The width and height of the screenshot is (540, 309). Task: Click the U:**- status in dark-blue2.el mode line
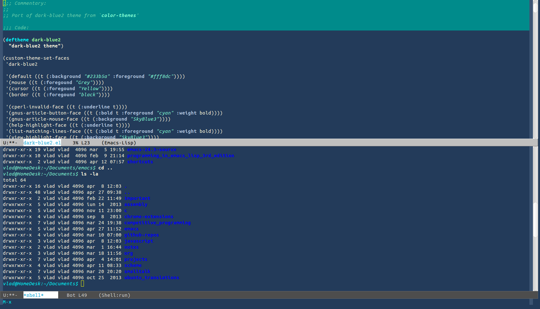pyautogui.click(x=10, y=143)
